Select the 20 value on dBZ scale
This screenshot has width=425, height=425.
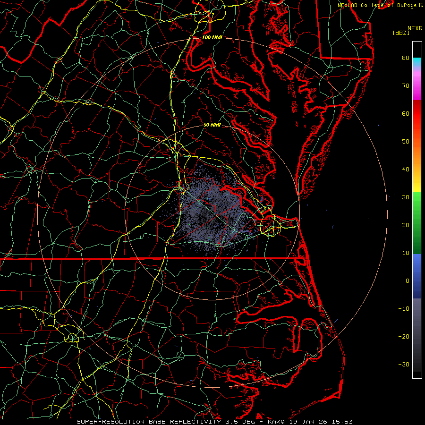tap(405, 225)
